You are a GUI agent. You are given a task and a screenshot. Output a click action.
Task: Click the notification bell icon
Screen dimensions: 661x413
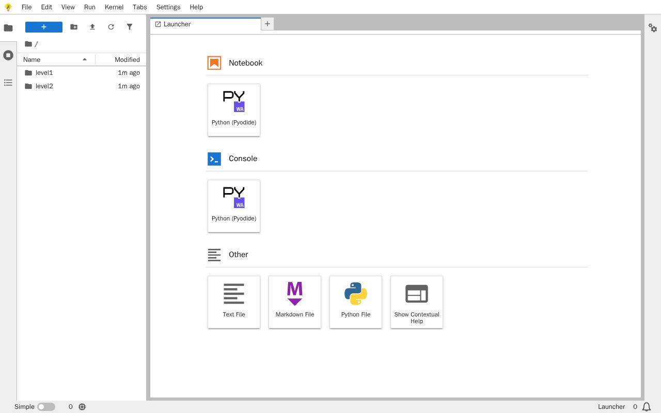647,407
